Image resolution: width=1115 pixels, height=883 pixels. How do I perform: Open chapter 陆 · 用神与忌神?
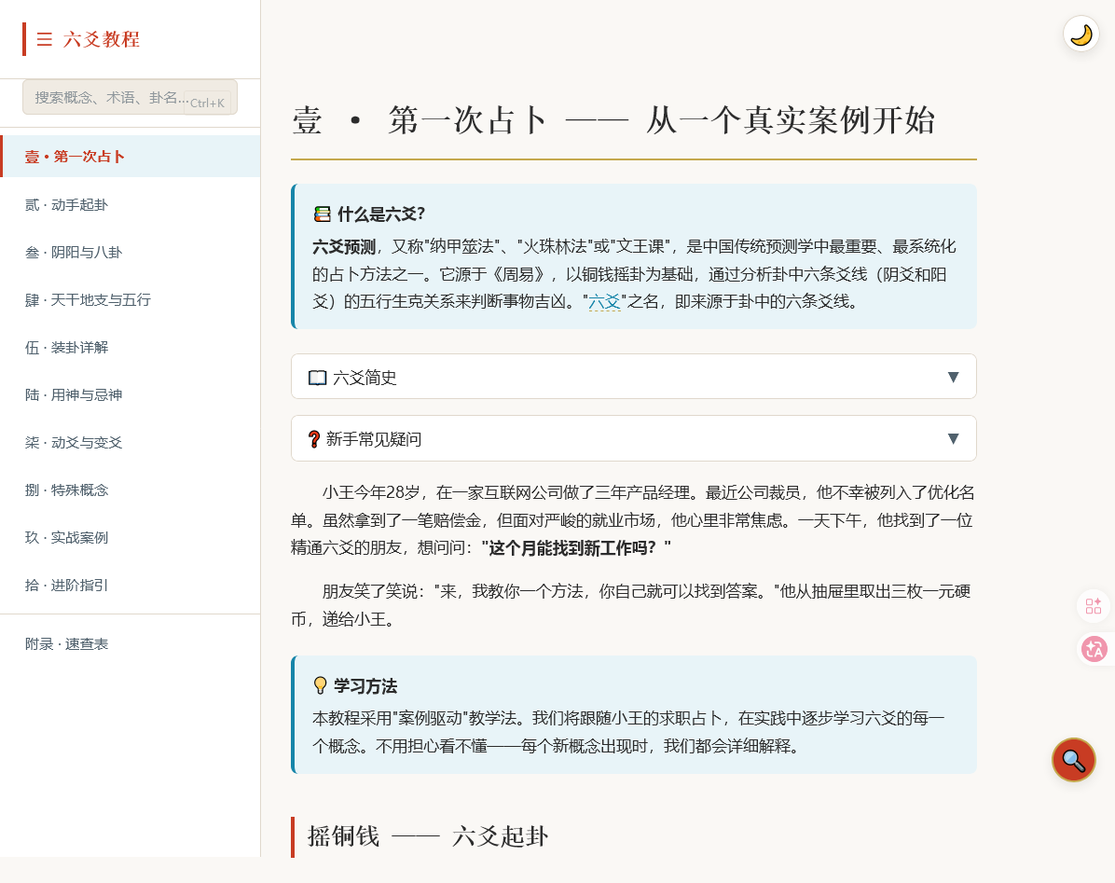[x=131, y=394]
